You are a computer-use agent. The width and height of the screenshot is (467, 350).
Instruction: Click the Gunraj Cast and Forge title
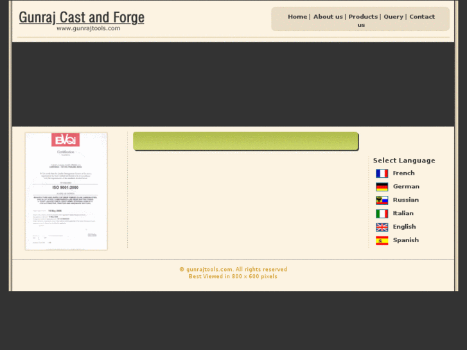[x=82, y=17]
